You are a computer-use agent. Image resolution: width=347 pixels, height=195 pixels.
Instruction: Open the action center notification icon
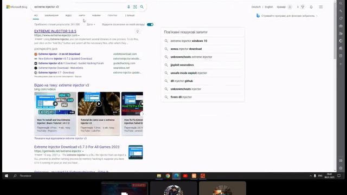pyautogui.click(x=339, y=175)
